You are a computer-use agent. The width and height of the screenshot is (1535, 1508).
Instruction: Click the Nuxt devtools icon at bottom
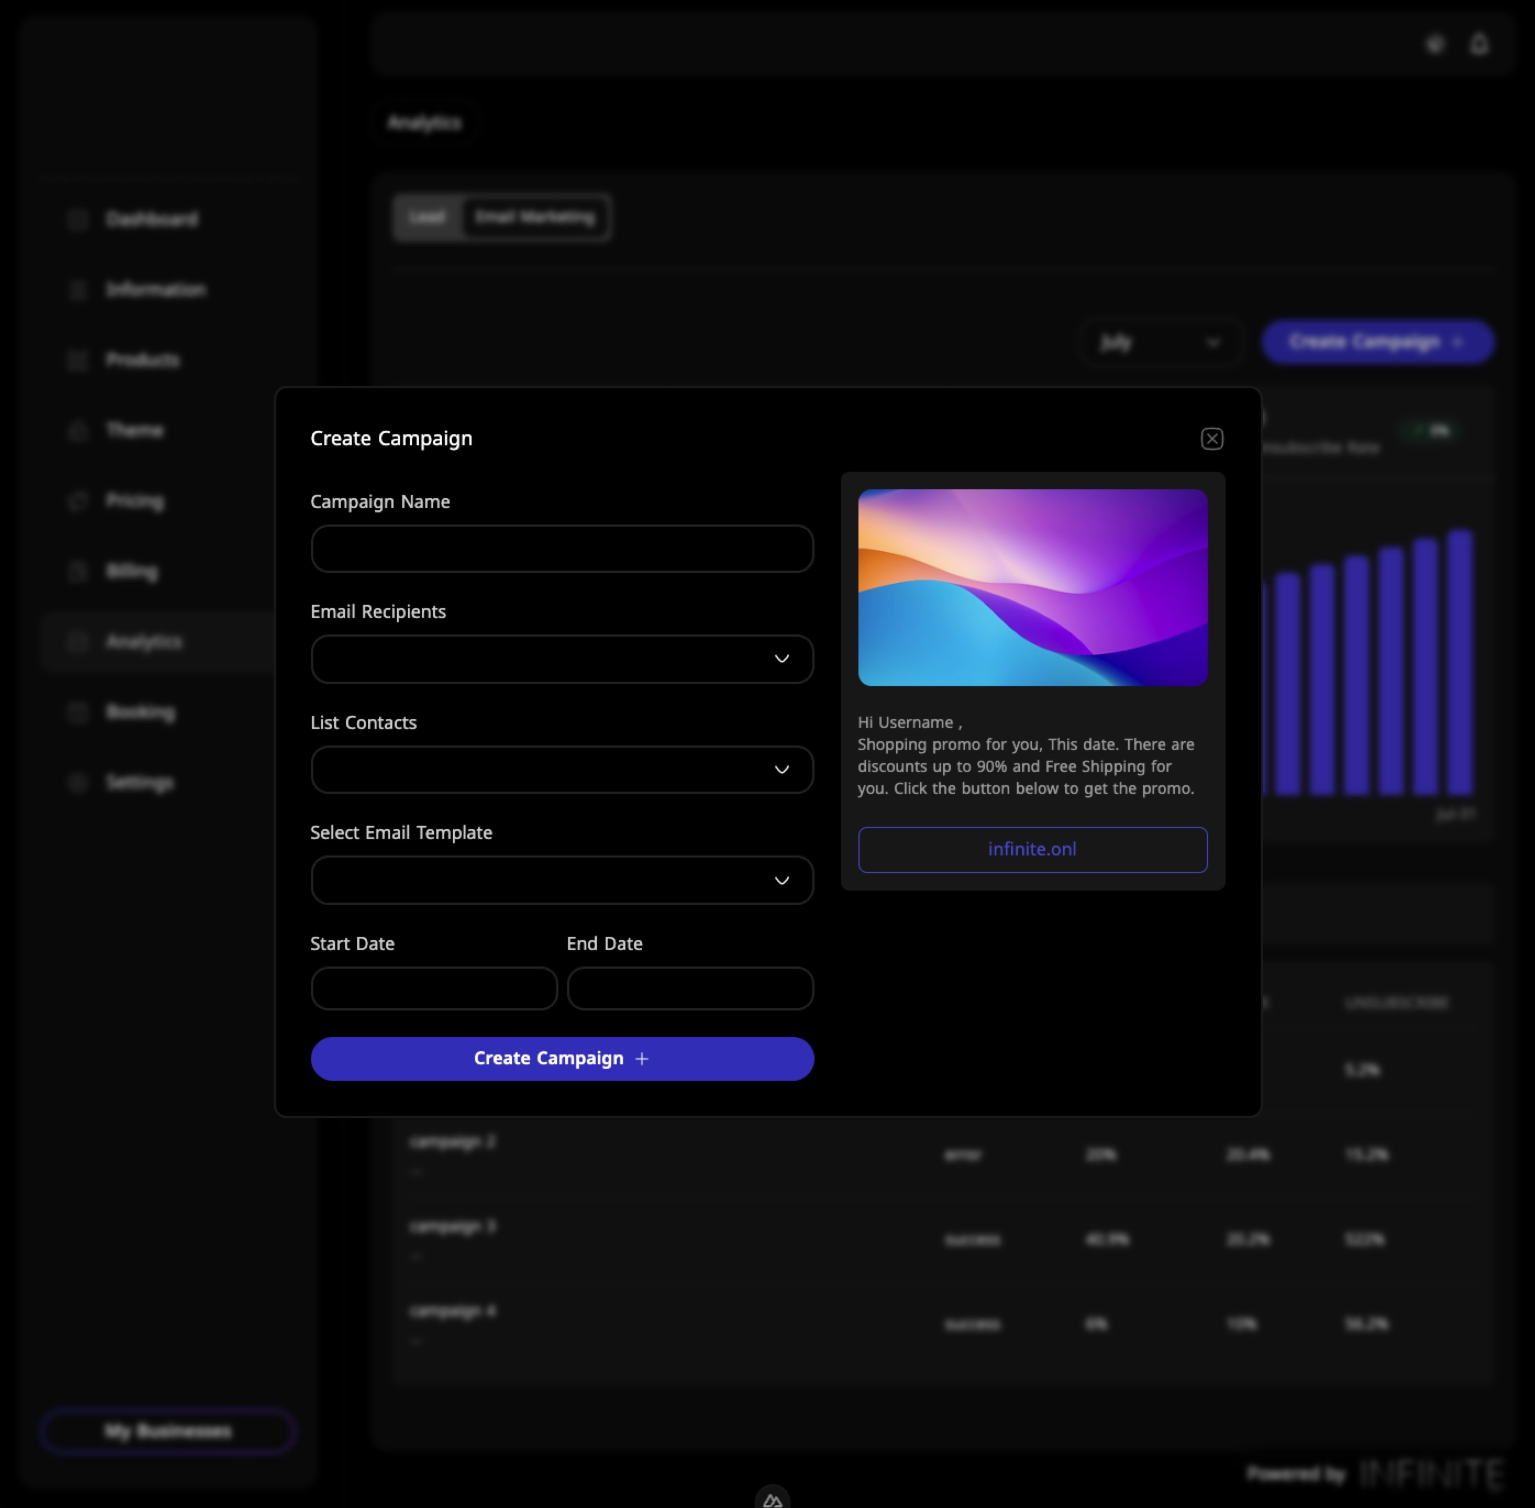click(x=772, y=1499)
